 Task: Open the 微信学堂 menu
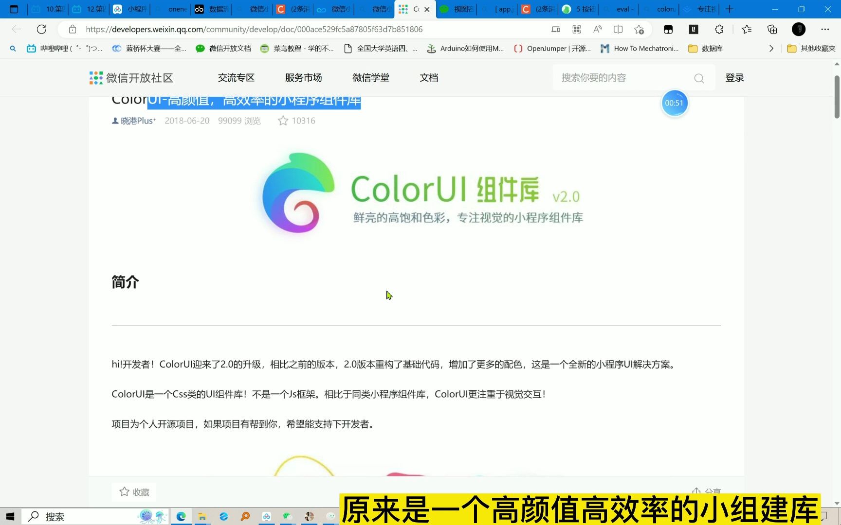point(371,78)
